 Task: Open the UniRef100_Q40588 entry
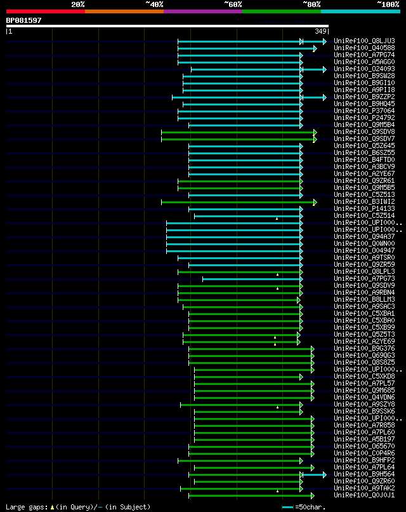364,48
